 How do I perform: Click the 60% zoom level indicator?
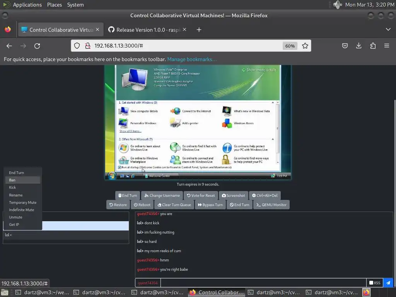click(x=290, y=46)
